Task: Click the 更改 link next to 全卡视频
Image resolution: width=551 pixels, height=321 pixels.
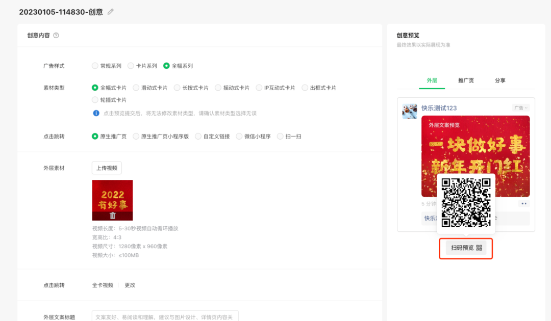Action: point(130,285)
